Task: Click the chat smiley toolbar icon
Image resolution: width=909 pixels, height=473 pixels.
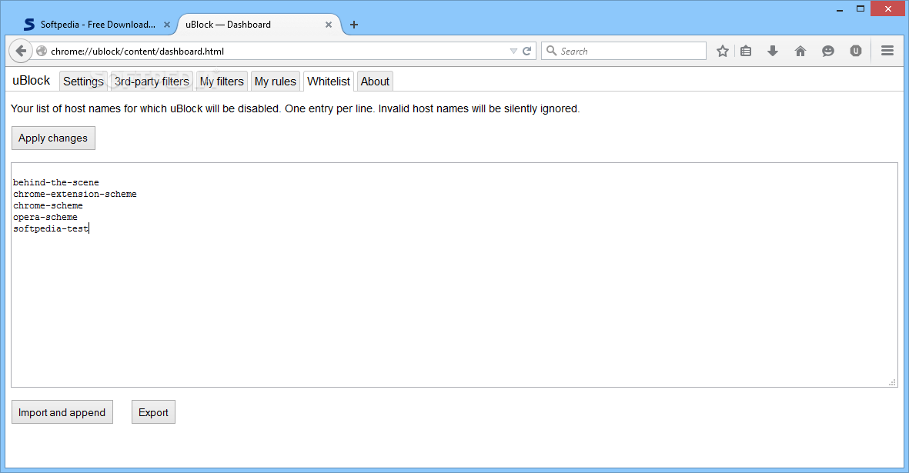Action: tap(828, 51)
